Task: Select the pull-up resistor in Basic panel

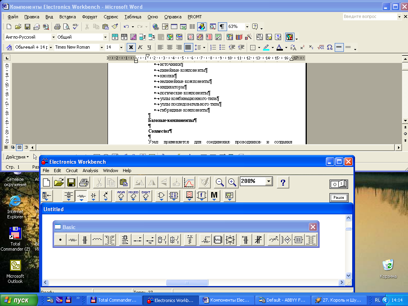Action: 190,240
